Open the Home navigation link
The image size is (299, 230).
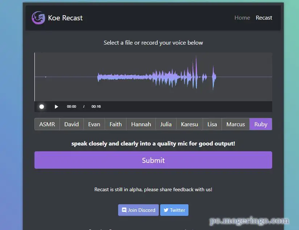tap(242, 17)
